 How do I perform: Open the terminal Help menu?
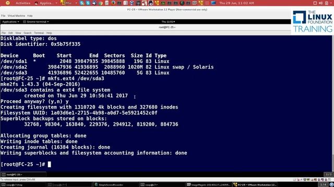click(49, 33)
